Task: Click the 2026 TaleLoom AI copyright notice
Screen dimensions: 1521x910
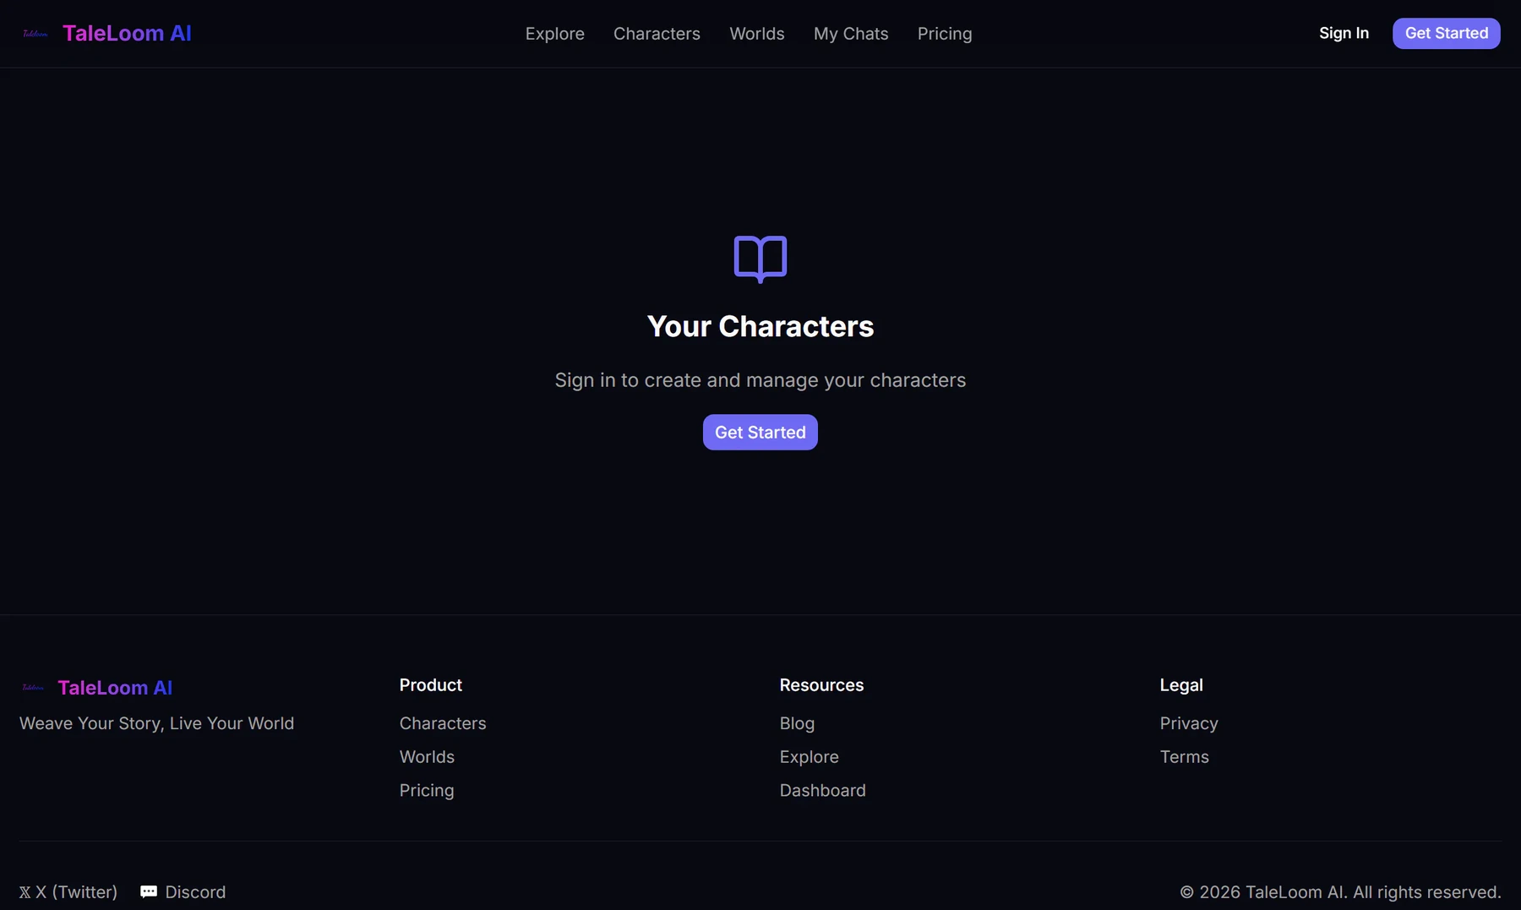Action: click(1340, 892)
